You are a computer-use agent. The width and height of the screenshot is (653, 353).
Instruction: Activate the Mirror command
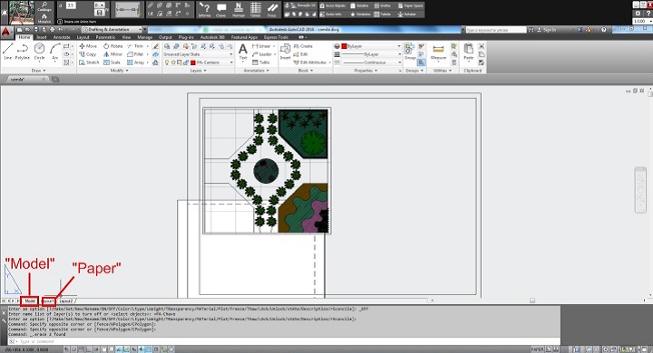pyautogui.click(x=112, y=54)
